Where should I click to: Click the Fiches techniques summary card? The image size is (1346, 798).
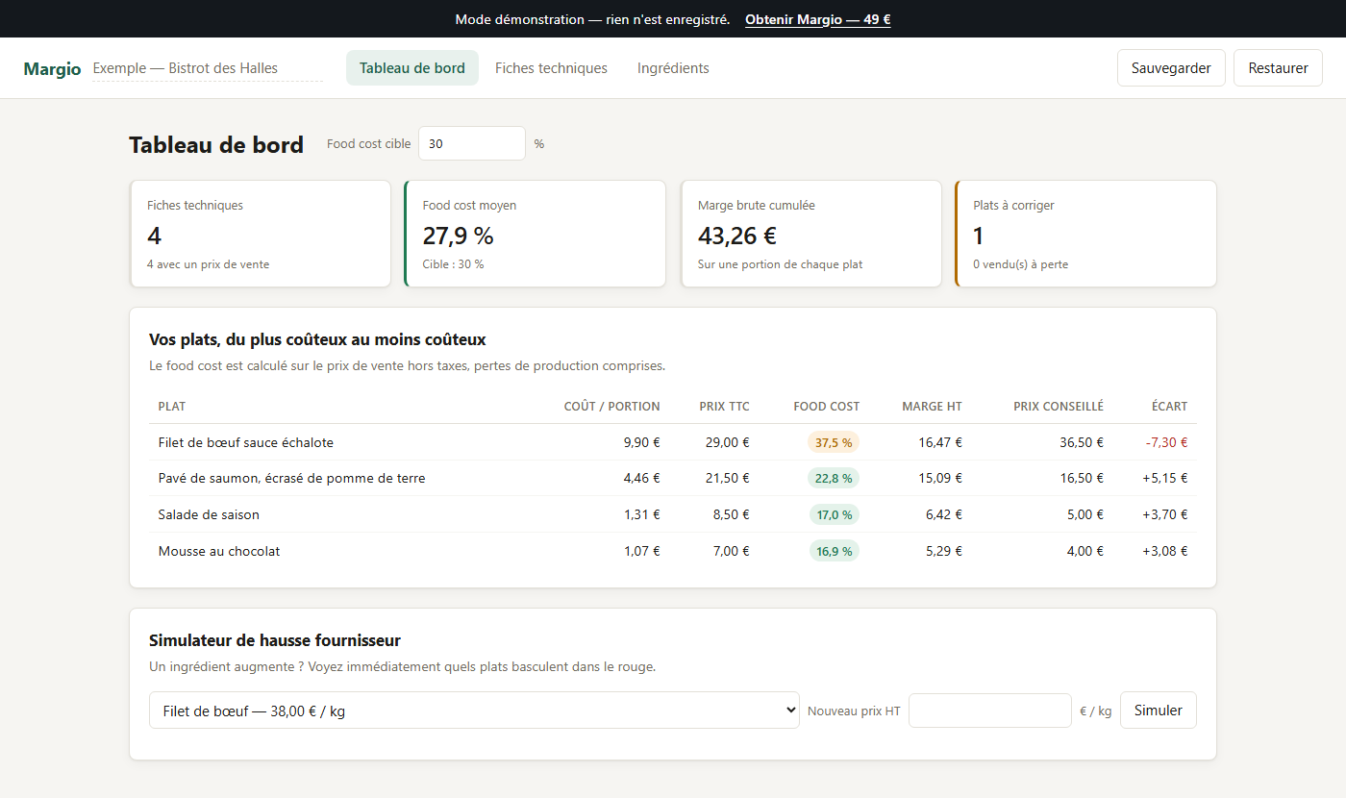(261, 234)
